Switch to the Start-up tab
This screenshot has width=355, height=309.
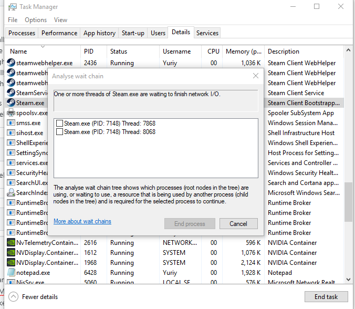pyautogui.click(x=133, y=33)
